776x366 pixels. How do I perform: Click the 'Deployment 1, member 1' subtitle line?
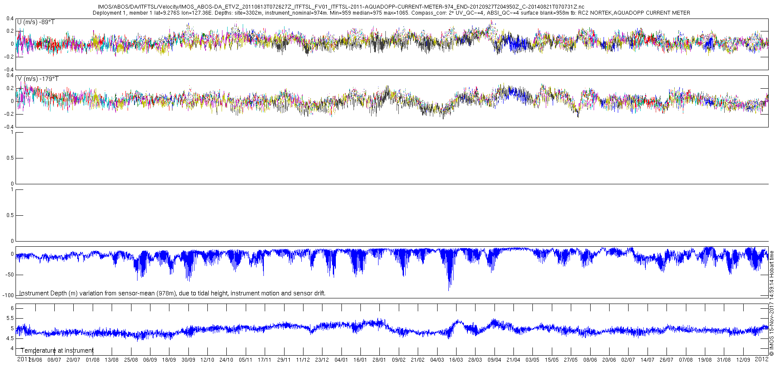391,13
